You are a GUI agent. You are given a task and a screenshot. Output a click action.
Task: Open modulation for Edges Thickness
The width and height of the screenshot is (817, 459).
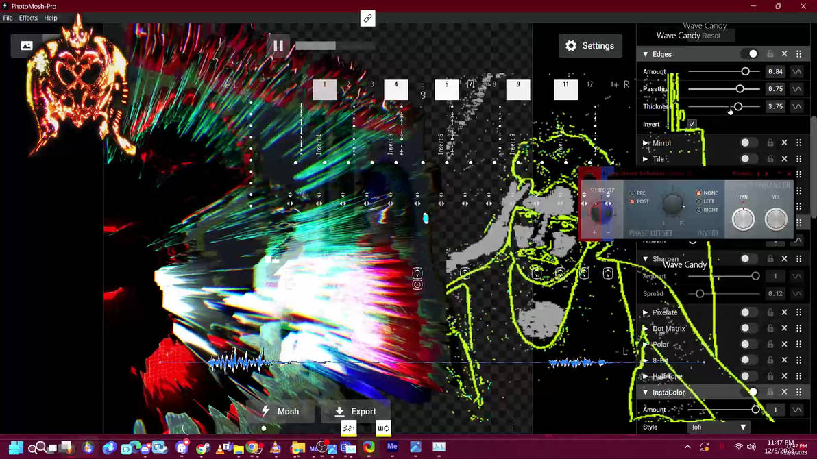click(796, 106)
